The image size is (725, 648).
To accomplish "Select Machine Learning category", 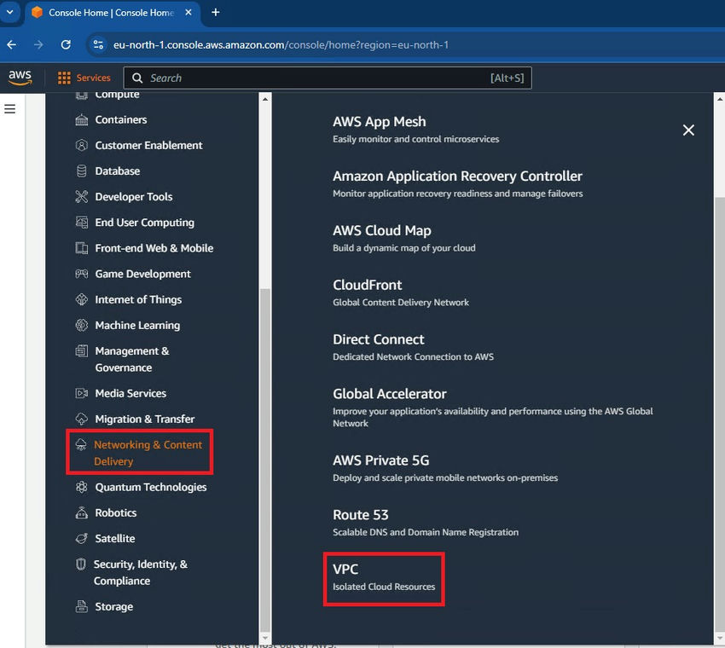I will pos(137,325).
